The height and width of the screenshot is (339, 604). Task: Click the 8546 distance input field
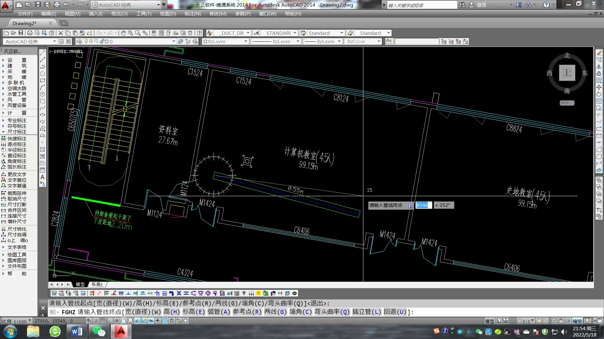click(x=423, y=205)
